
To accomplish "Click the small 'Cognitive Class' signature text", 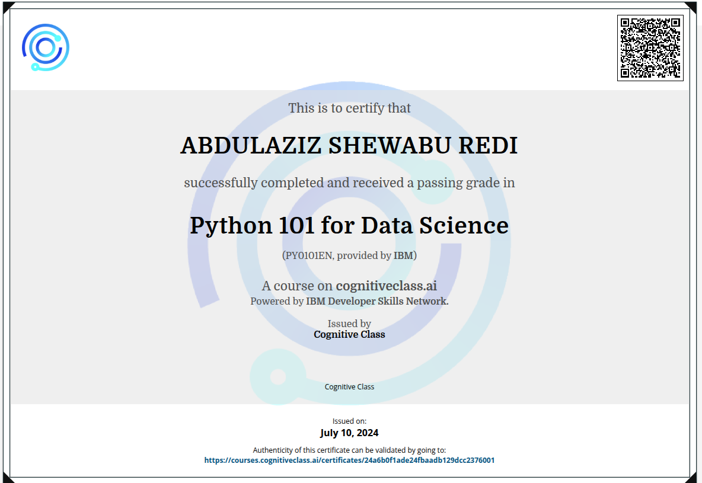I will 349,387.
